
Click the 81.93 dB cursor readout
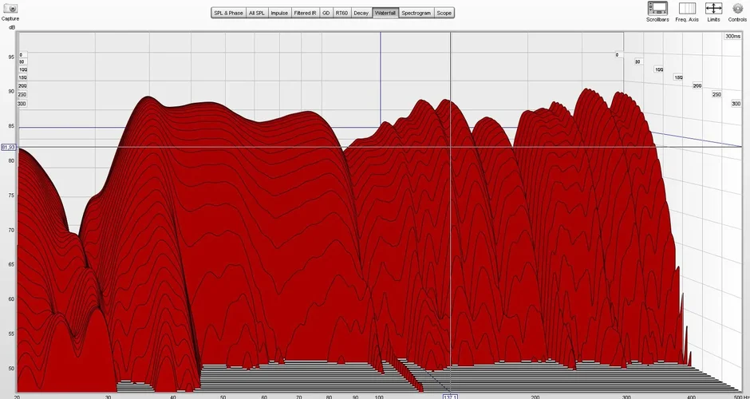pyautogui.click(x=8, y=148)
